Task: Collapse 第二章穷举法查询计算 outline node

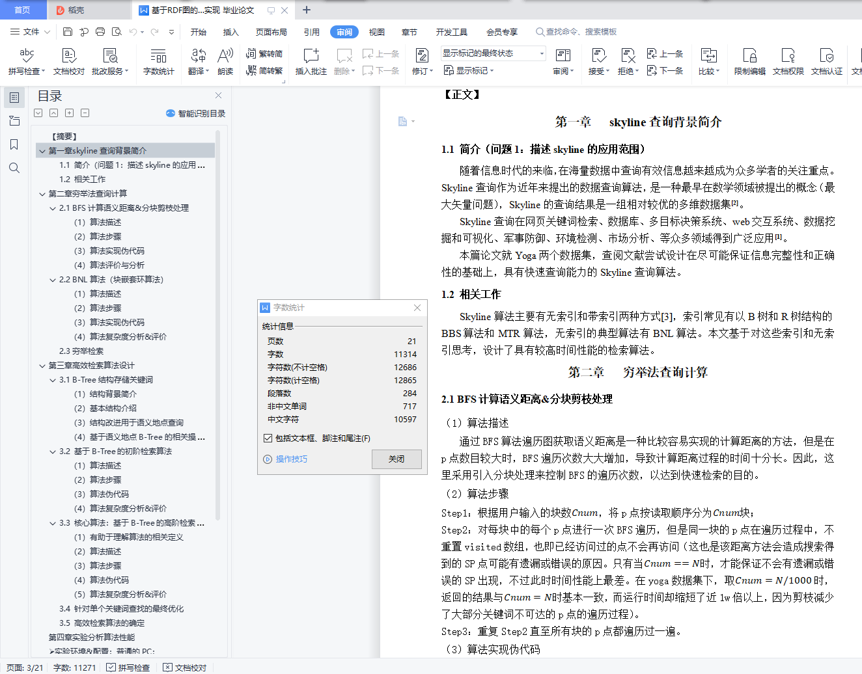Action: pos(42,194)
